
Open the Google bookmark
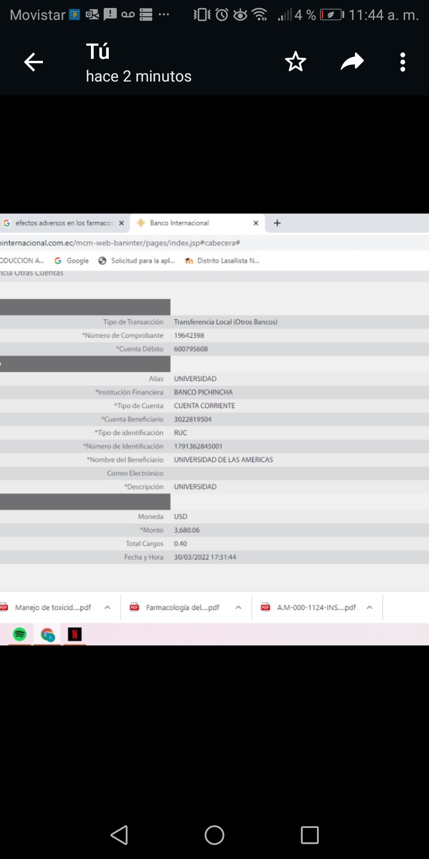coord(72,260)
